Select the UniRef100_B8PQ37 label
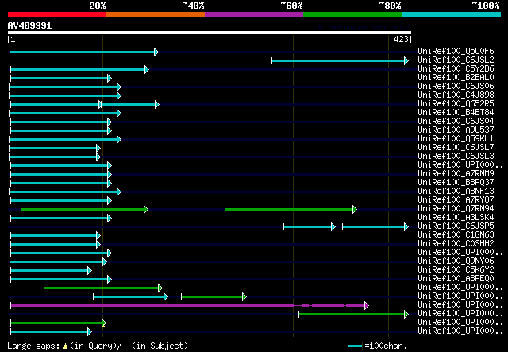Image resolution: width=508 pixels, height=352 pixels. pos(456,183)
